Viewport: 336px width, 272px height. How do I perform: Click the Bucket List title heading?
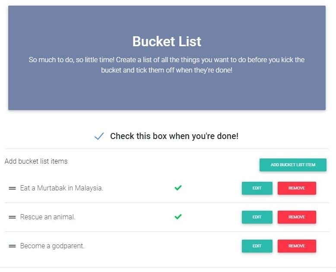167,41
